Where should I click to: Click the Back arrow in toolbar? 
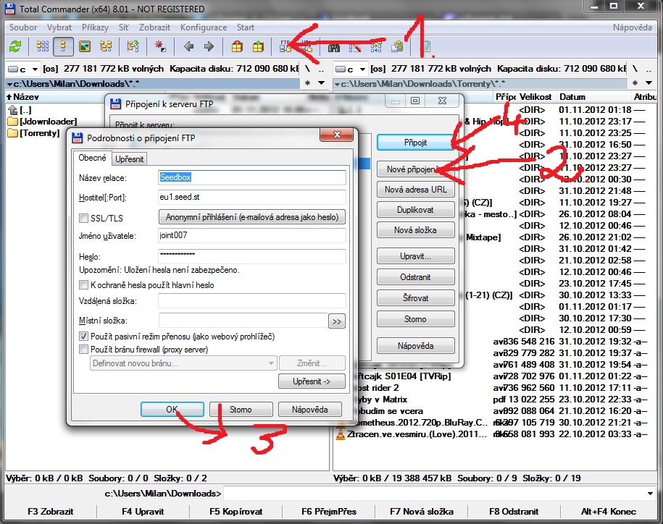tap(189, 47)
